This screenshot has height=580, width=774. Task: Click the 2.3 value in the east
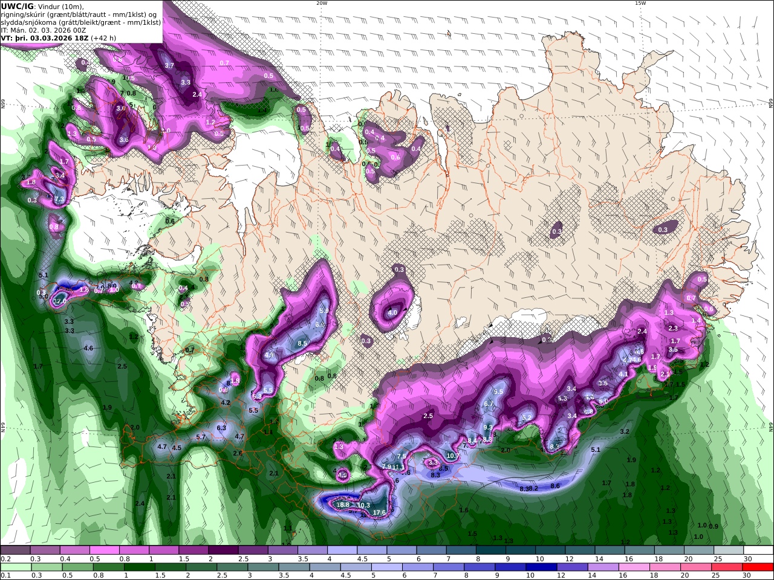coord(673,329)
